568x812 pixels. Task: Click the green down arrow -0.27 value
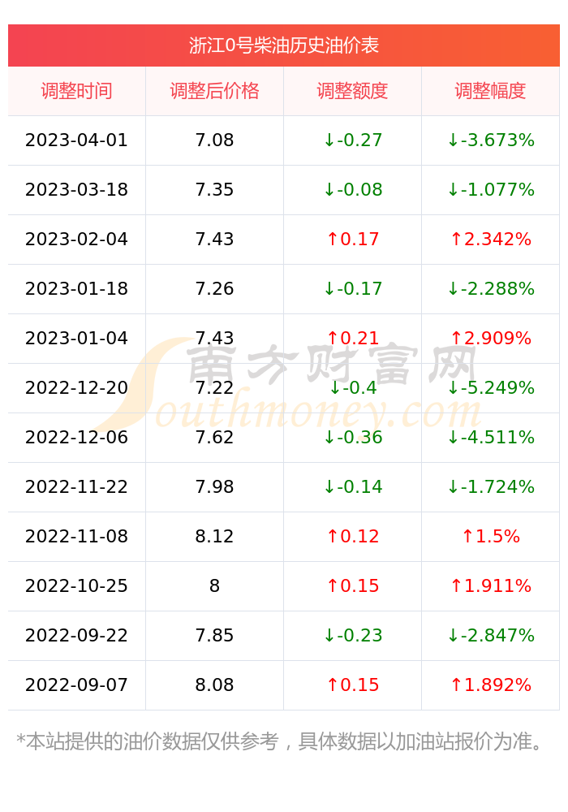click(352, 140)
